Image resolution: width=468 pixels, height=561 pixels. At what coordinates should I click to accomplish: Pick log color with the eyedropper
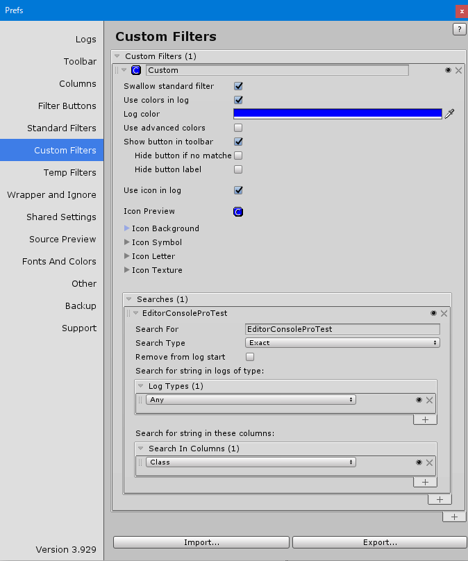(449, 114)
